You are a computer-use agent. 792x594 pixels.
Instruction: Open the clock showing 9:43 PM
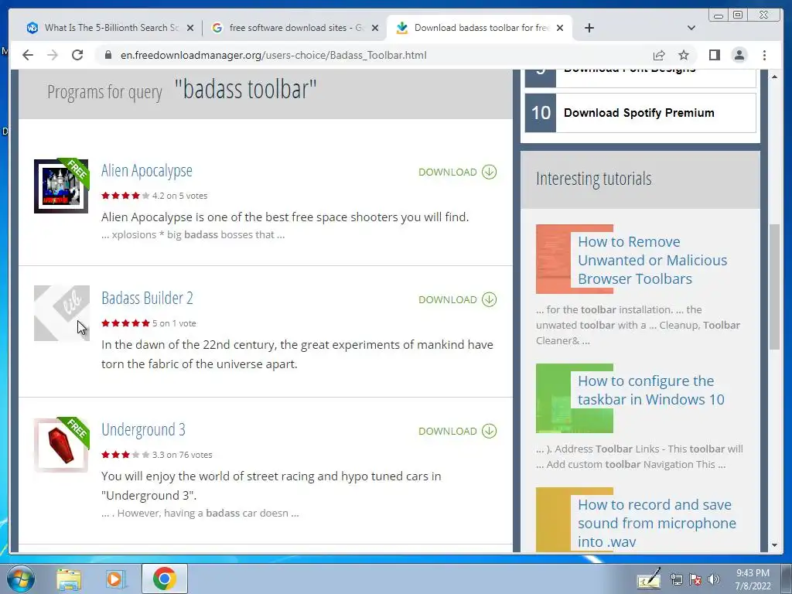pos(753,579)
